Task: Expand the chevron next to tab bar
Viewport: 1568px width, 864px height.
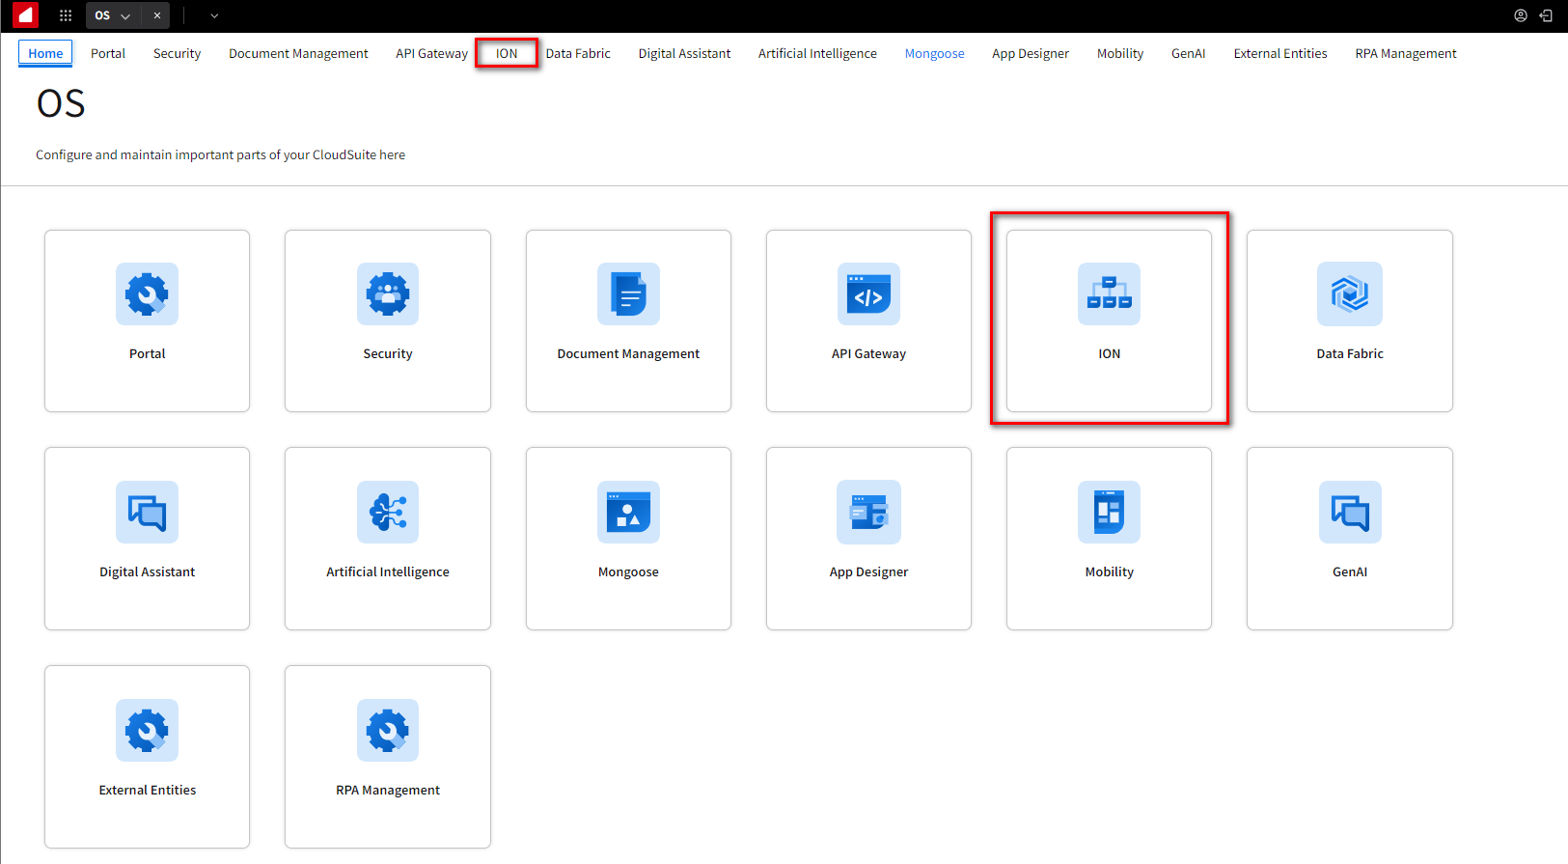Action: [214, 16]
